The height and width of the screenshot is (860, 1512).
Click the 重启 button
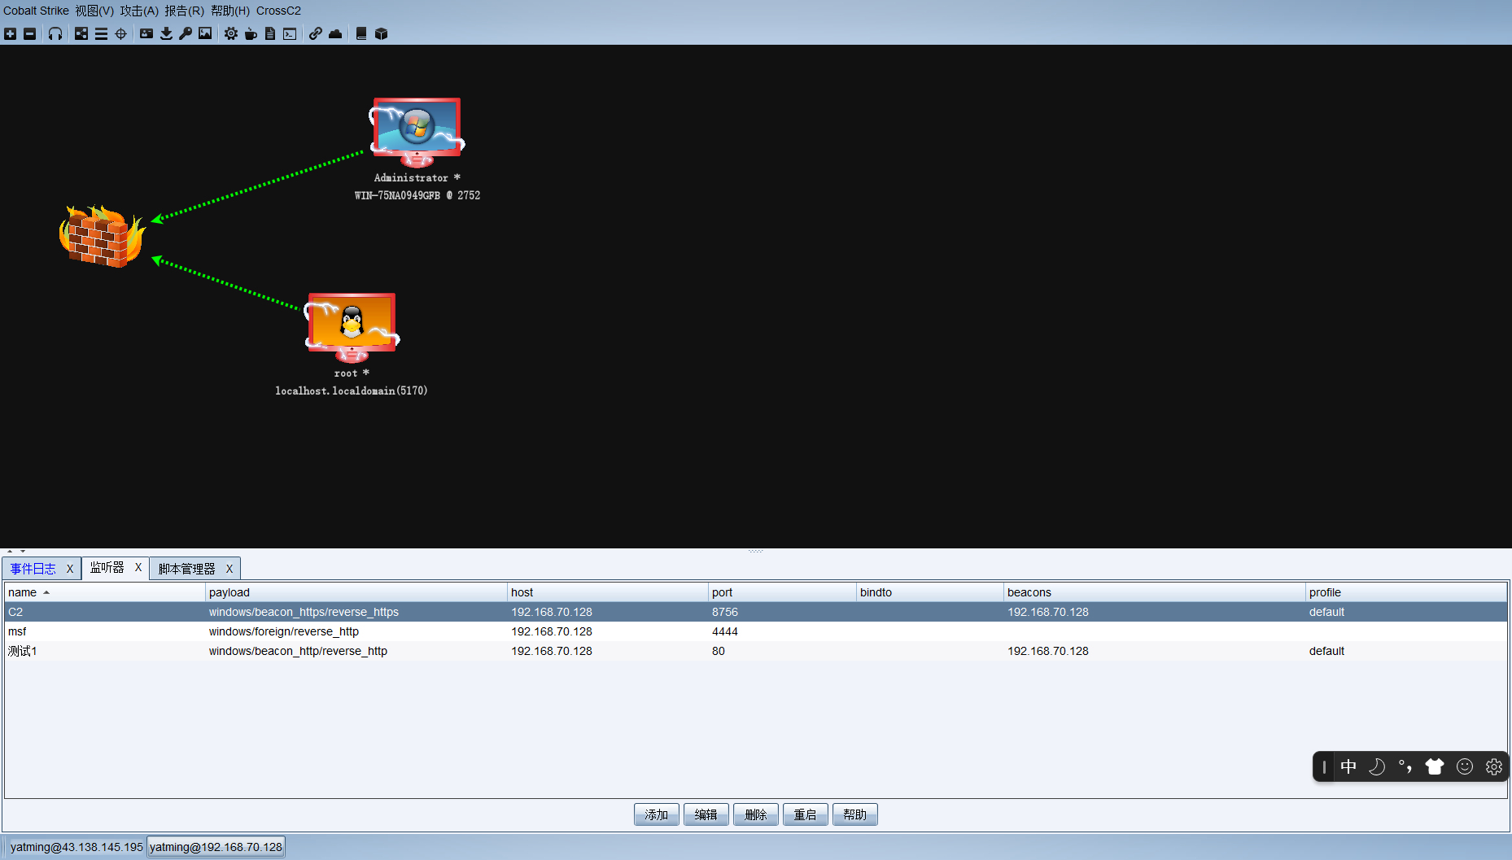click(805, 814)
